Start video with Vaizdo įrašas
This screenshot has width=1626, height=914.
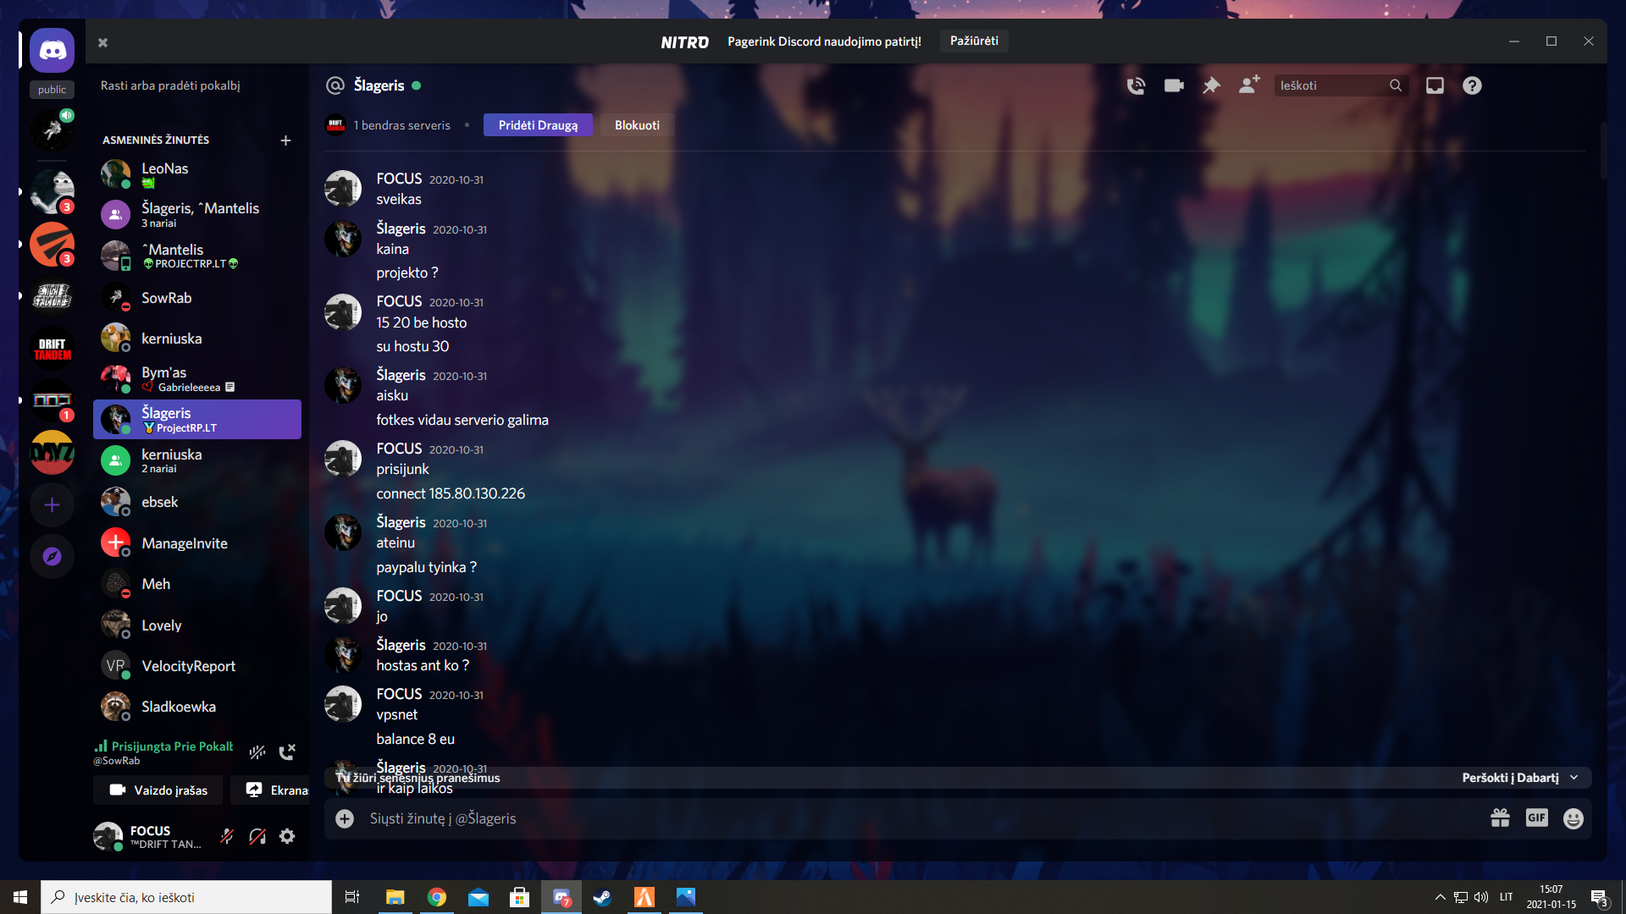pos(158,790)
